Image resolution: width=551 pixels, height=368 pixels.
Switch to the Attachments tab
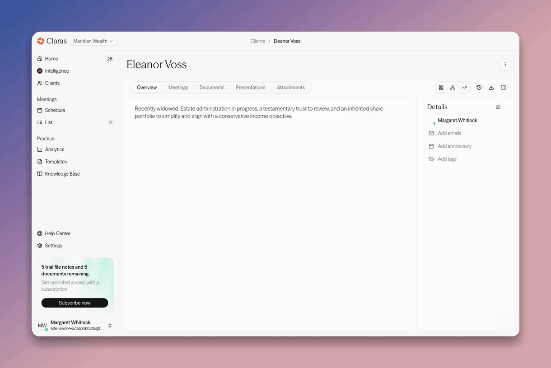[291, 88]
